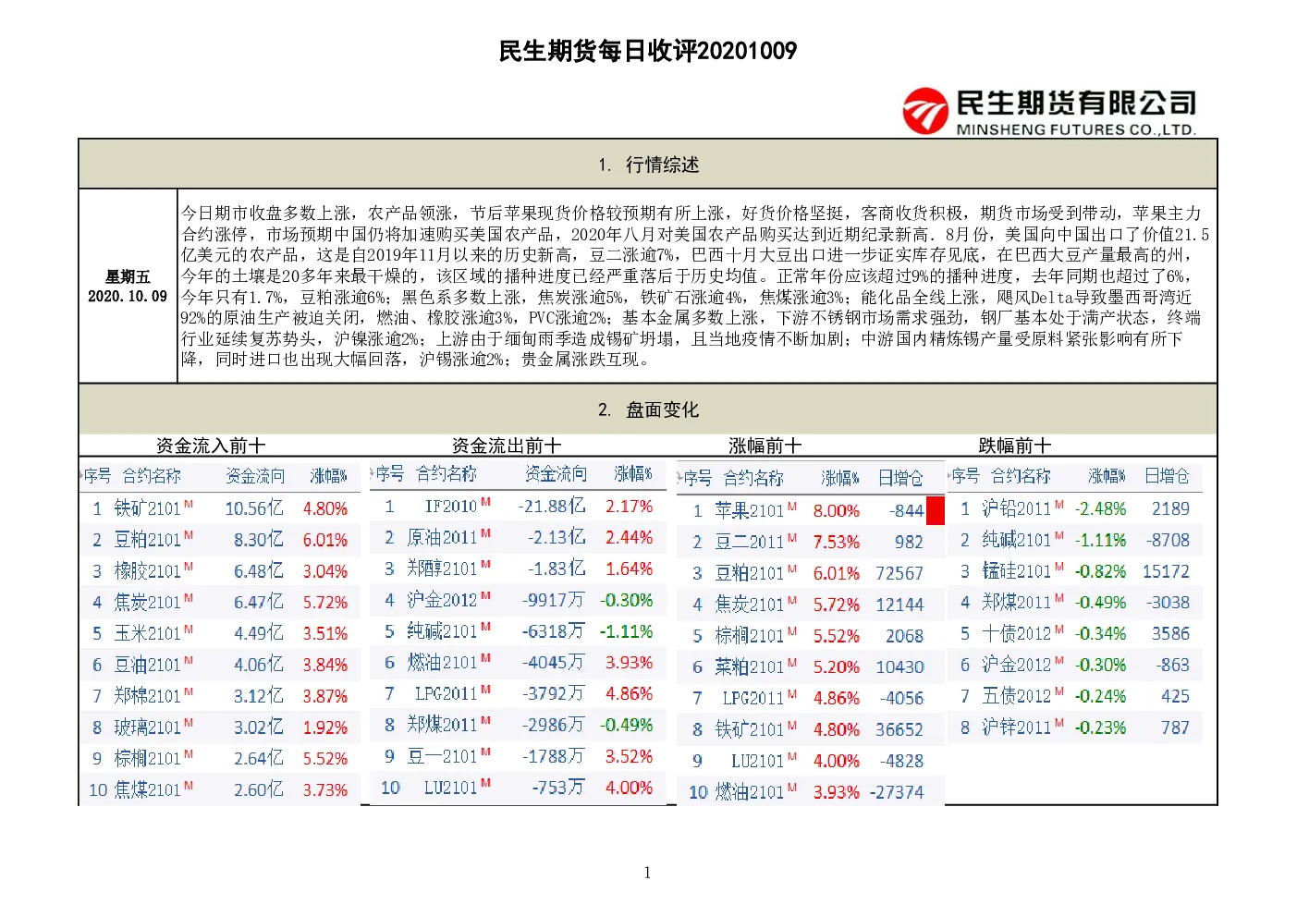Click contract 沪锌2011 in losers table
The image size is (1297, 917).
click(x=1017, y=727)
